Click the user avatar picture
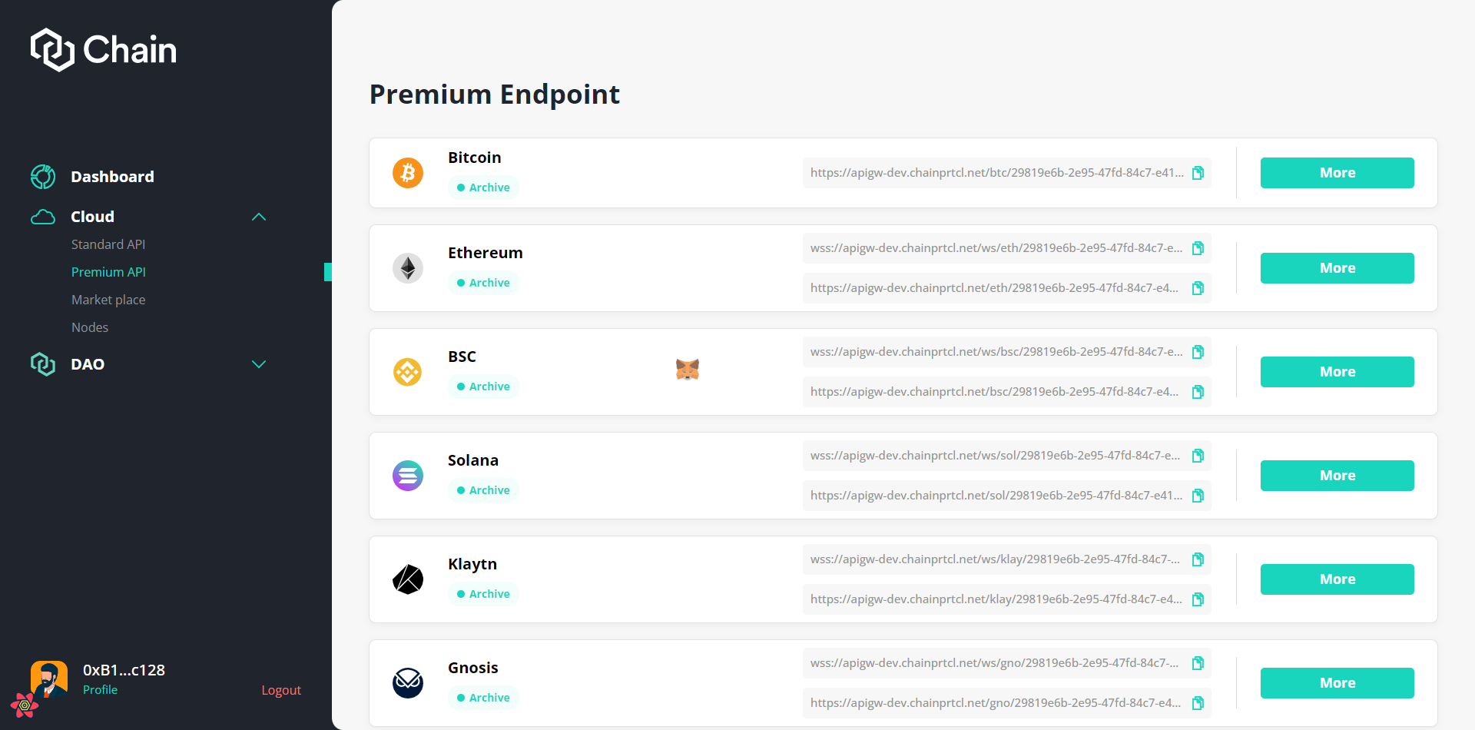The image size is (1475, 730). [x=49, y=679]
